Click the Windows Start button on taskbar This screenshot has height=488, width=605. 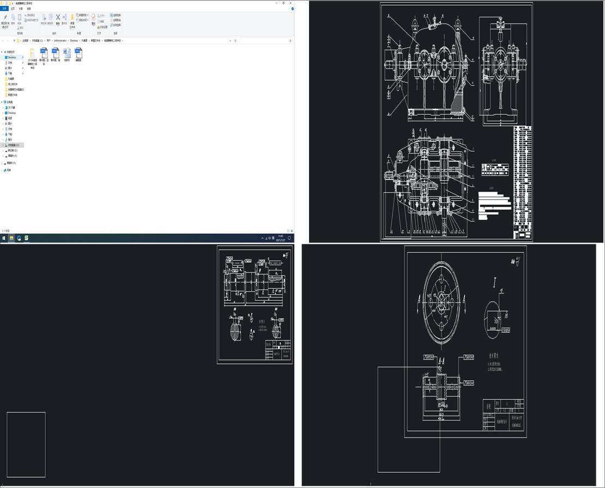pyautogui.click(x=3, y=238)
